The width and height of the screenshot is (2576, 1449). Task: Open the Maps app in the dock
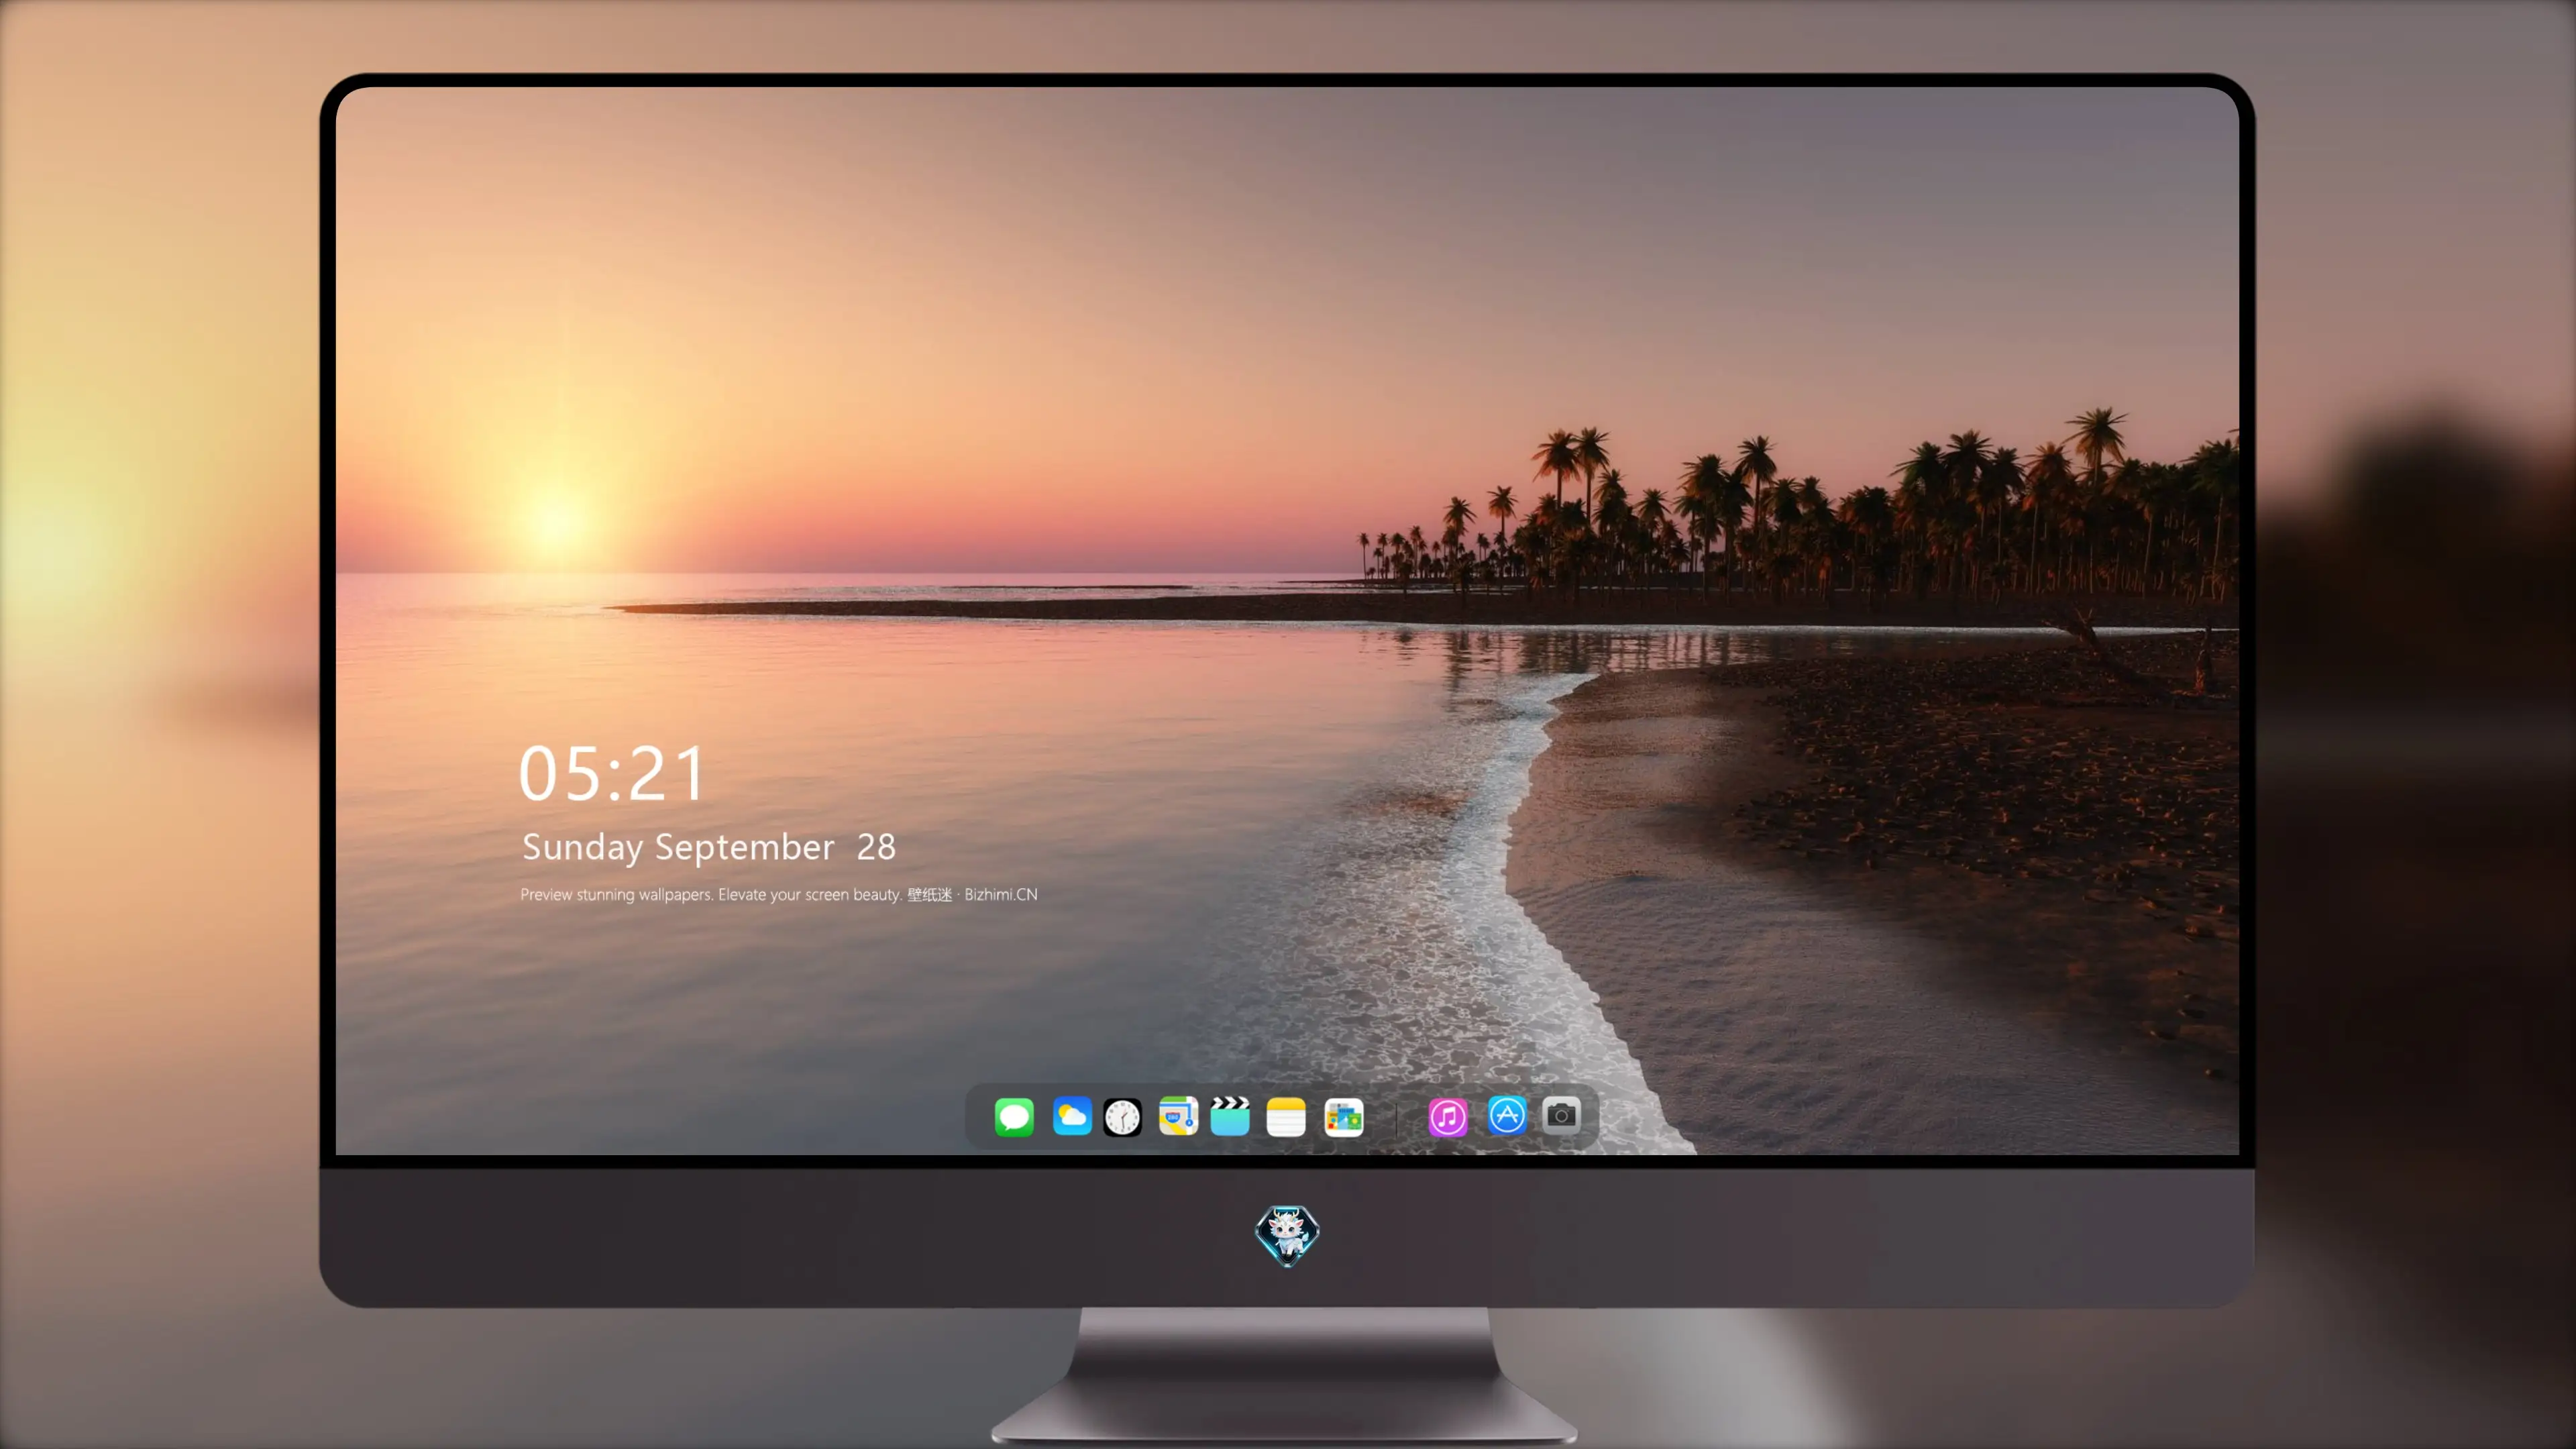(1178, 1117)
